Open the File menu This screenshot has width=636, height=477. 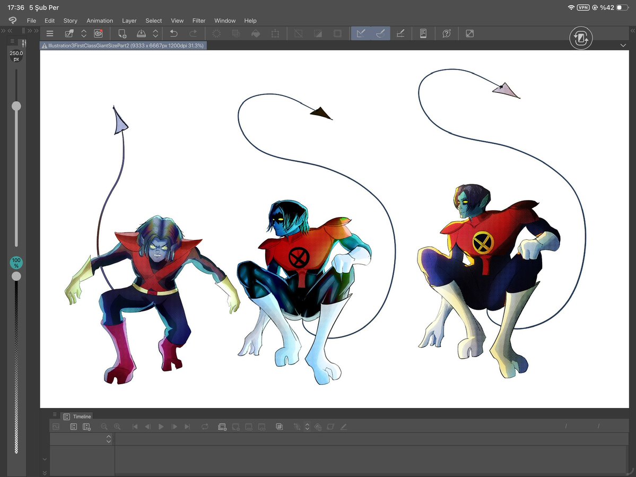tap(31, 21)
